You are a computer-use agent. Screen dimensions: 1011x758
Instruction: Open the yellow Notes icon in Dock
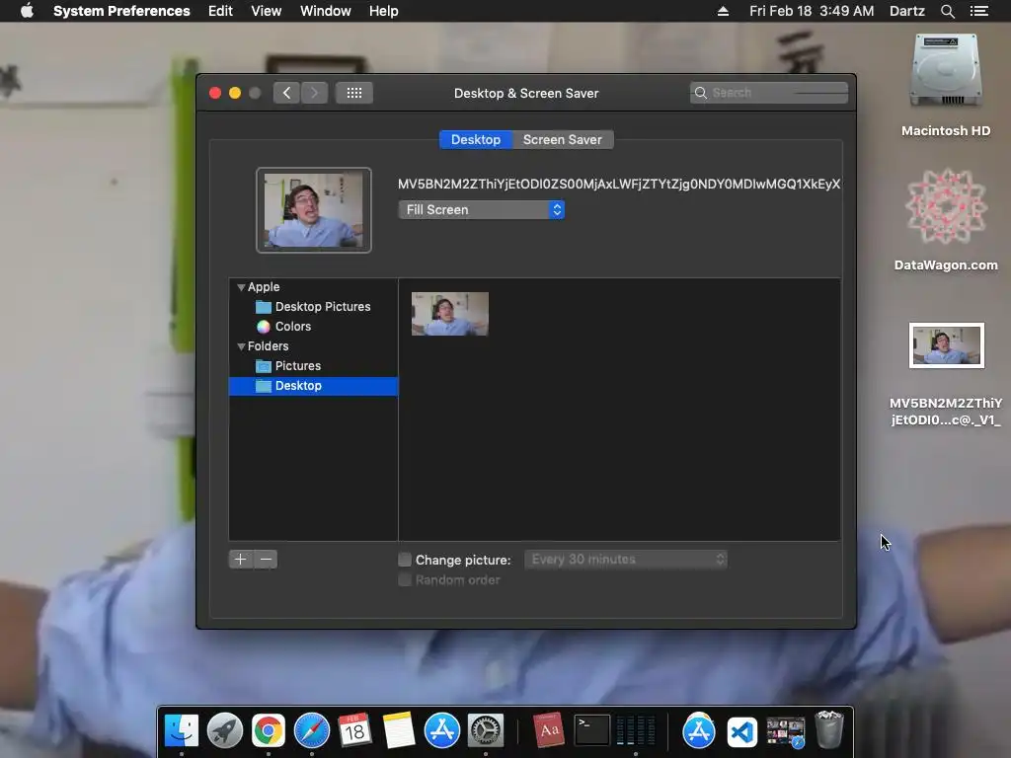(x=399, y=731)
